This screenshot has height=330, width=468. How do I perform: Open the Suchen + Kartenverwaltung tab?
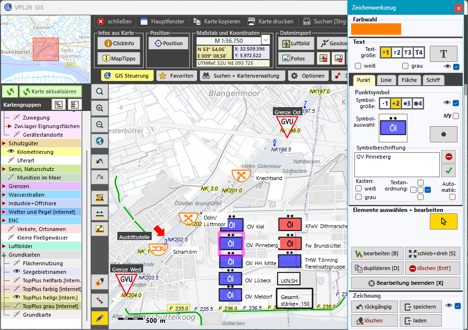point(244,75)
